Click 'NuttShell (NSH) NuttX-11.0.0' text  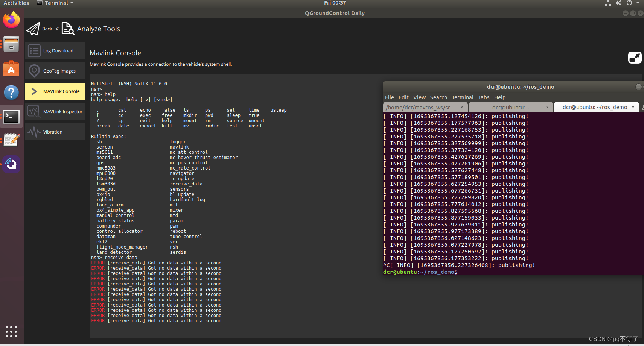[x=129, y=84]
